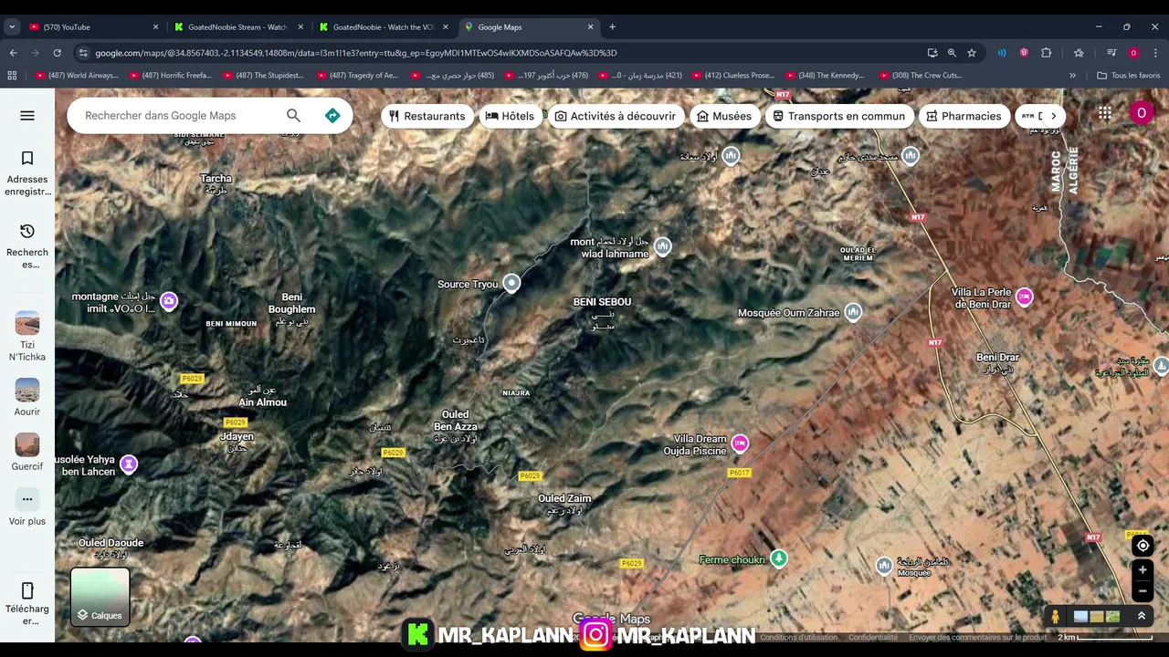The height and width of the screenshot is (657, 1169).
Task: Open the bookmarks bar apps grid icon
Action: coord(12,76)
